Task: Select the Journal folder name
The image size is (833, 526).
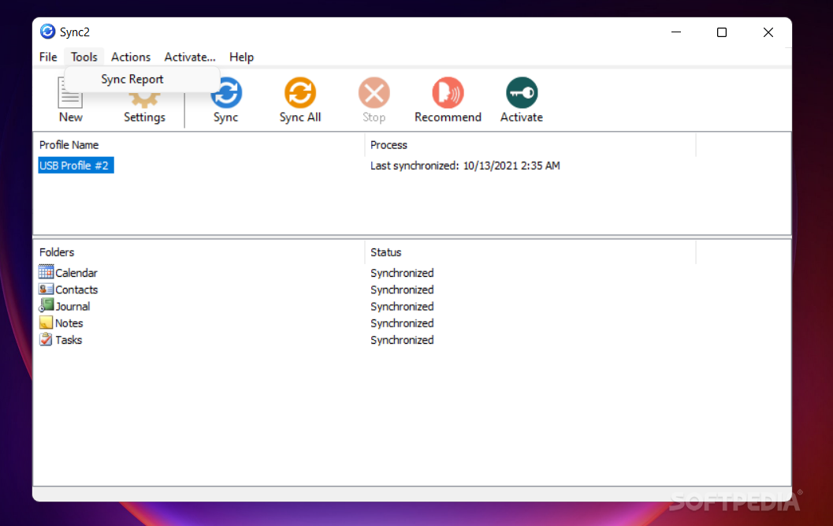Action: pyautogui.click(x=73, y=306)
